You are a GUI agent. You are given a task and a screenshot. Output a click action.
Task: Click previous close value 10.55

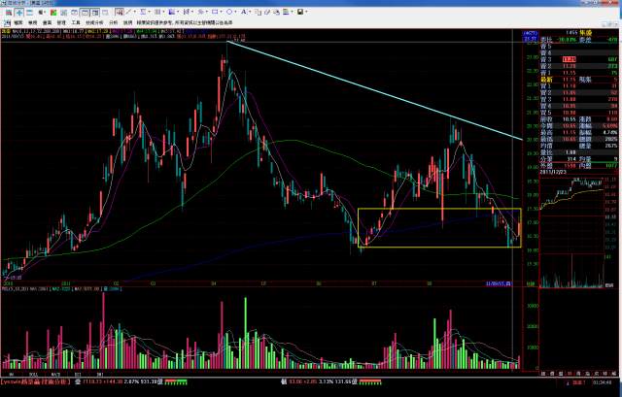[570, 119]
